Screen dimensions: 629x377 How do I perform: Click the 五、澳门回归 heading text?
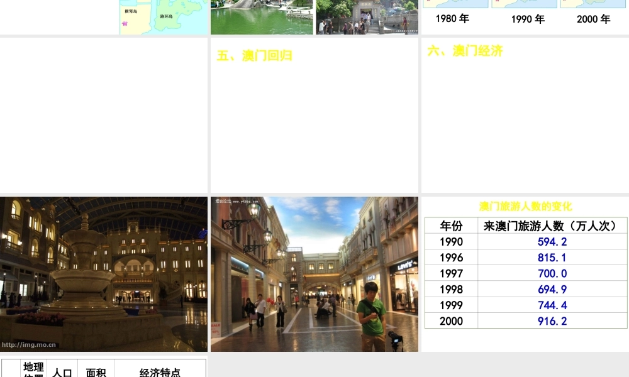click(254, 55)
